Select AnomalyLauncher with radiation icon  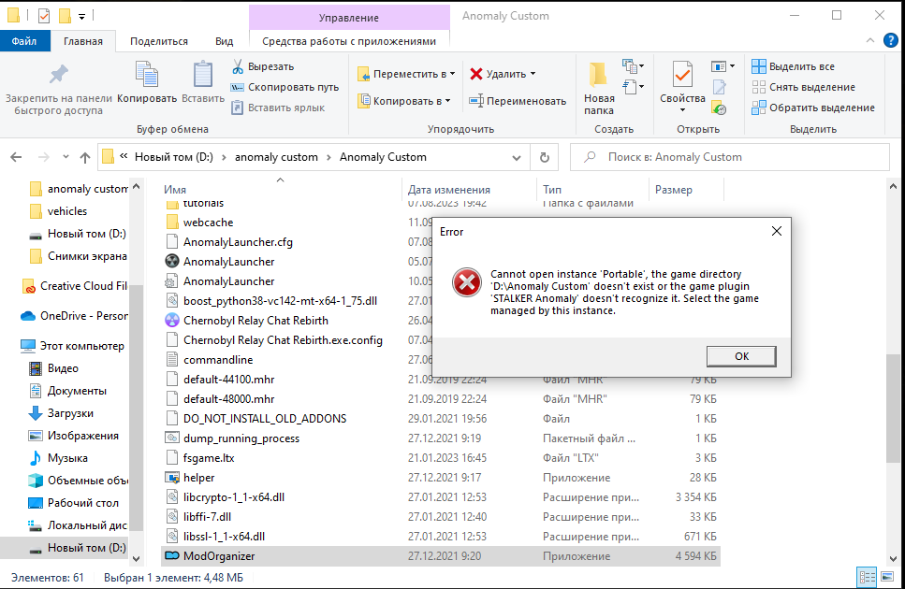click(228, 262)
